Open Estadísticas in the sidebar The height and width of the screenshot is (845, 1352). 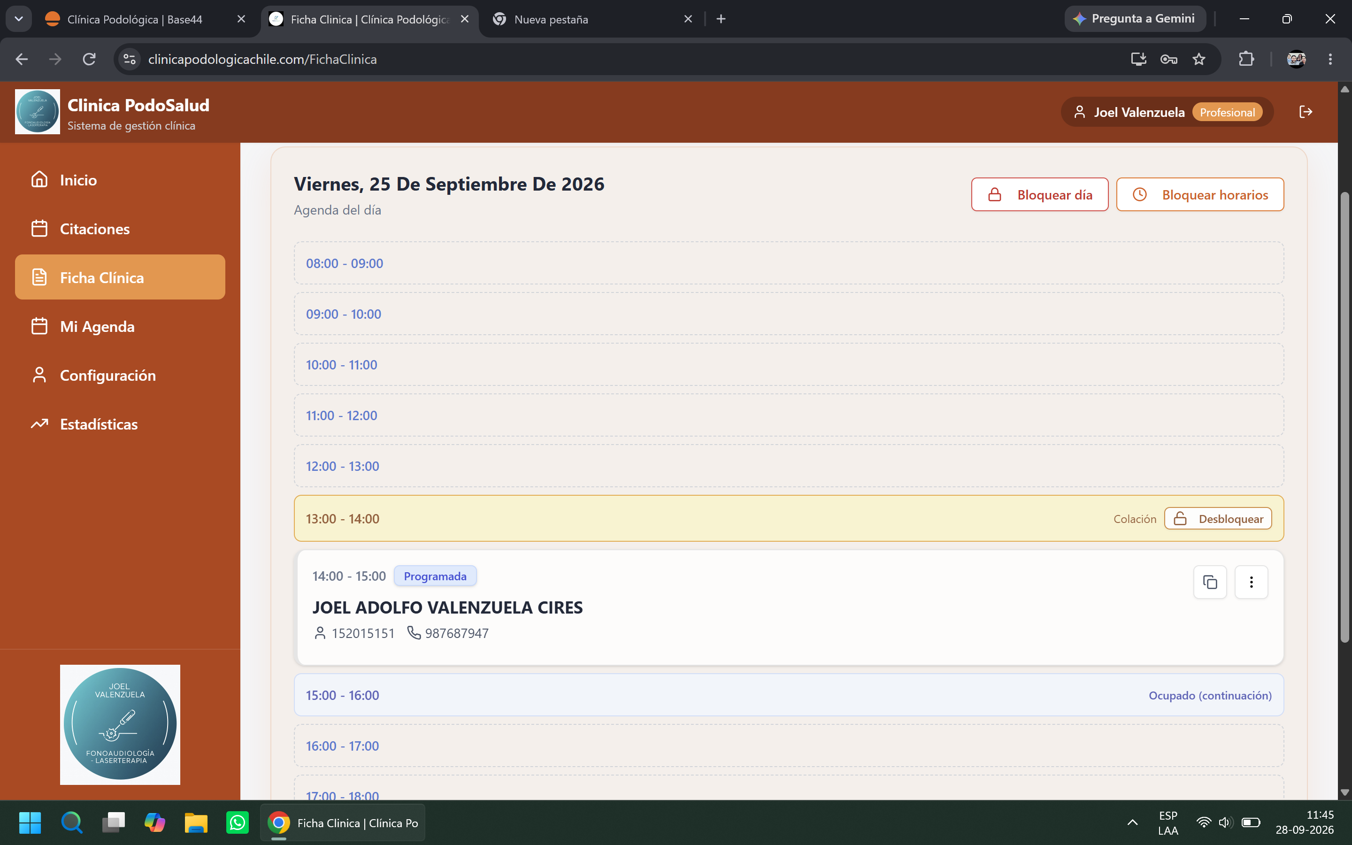pyautogui.click(x=120, y=424)
